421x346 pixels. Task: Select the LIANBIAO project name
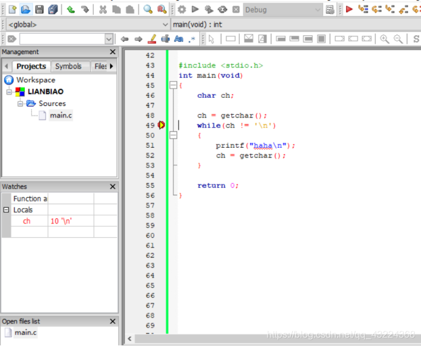click(46, 92)
